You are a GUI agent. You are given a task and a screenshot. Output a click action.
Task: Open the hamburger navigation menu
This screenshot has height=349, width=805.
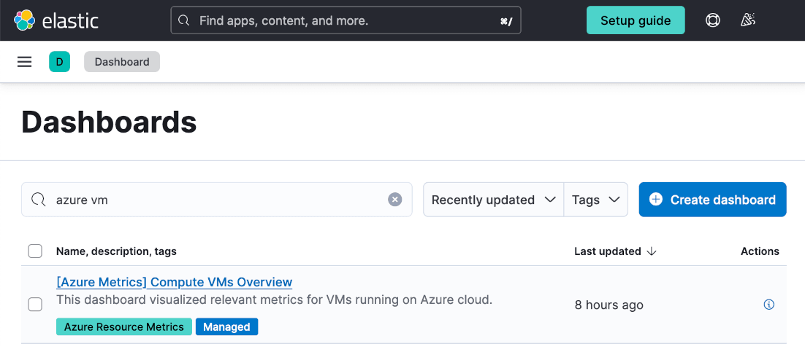click(x=25, y=62)
